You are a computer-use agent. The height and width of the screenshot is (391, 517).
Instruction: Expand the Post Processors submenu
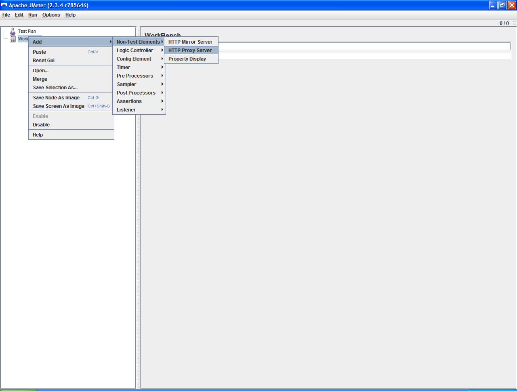point(139,93)
